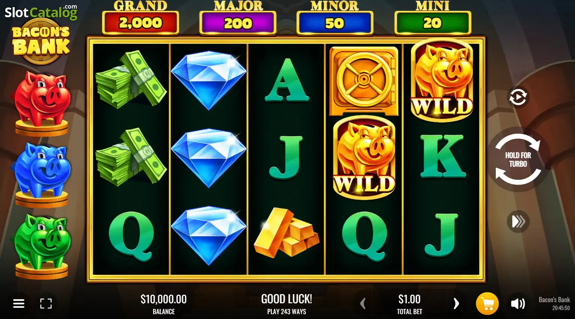Click the SlotCatalog.com logo
575x319 pixels.
(41, 12)
